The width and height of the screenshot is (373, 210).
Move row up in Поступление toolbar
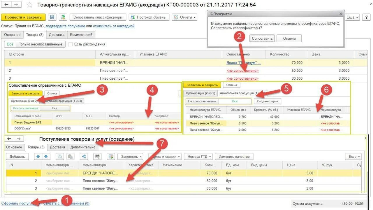[38, 157]
